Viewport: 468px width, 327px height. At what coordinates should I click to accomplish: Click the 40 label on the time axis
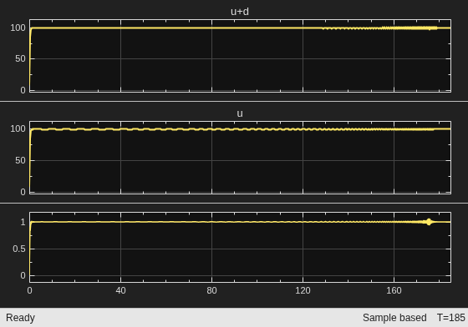point(120,290)
